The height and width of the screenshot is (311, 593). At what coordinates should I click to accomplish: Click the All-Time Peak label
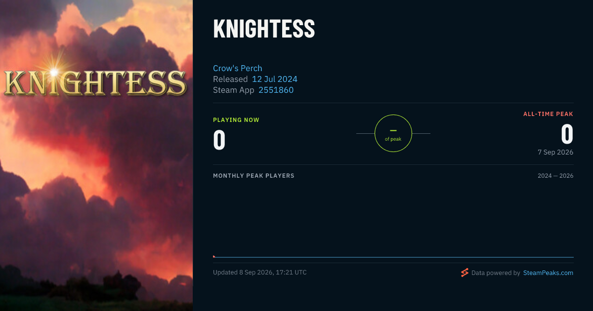pyautogui.click(x=548, y=114)
